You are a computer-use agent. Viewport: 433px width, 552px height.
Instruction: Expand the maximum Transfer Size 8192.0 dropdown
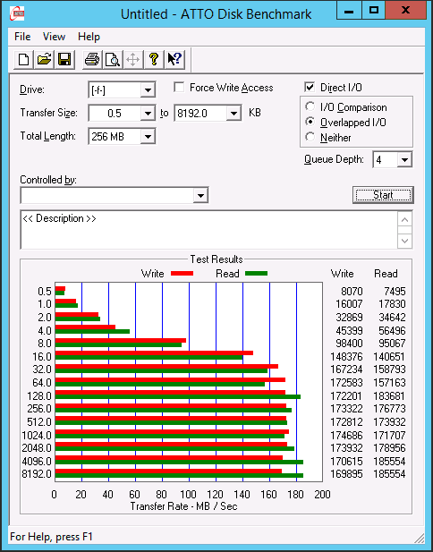coord(233,114)
